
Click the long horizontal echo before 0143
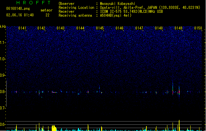(x=54, y=92)
